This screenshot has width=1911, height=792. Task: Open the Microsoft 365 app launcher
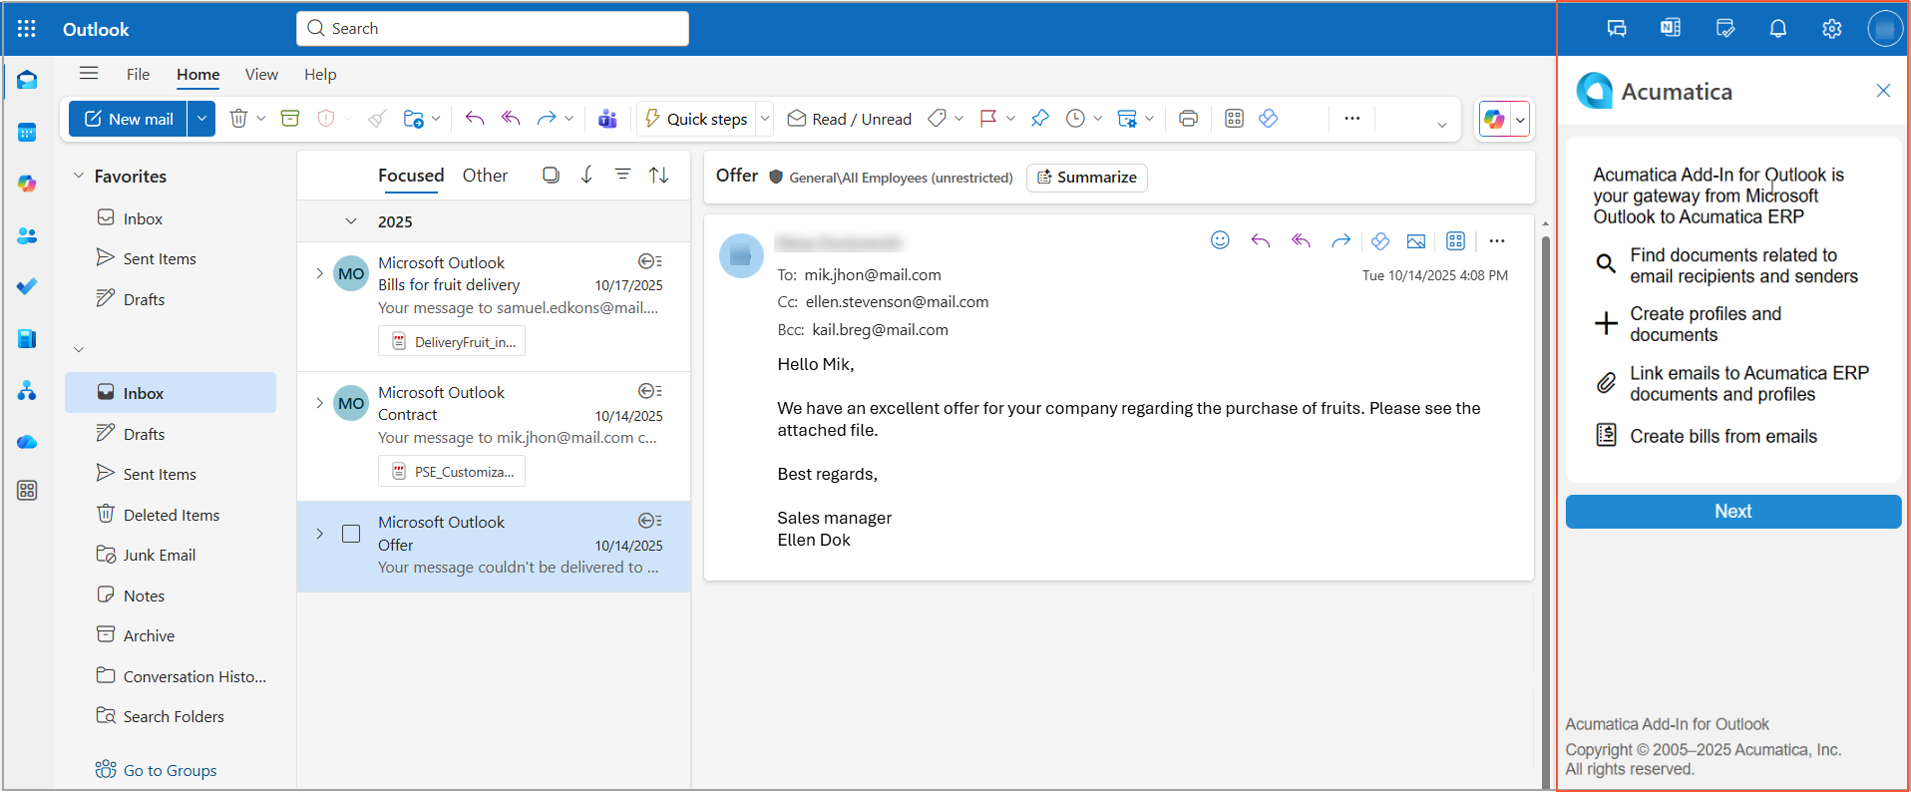(27, 29)
